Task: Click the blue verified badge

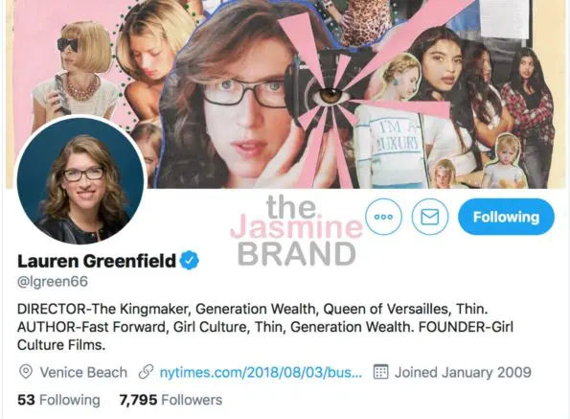Action: tap(190, 261)
